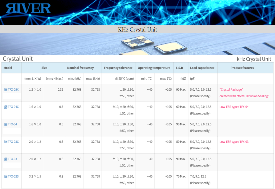Click the RIVER logo in the header
Image resolution: width=275 pixels, height=189 pixels.
(28, 8)
